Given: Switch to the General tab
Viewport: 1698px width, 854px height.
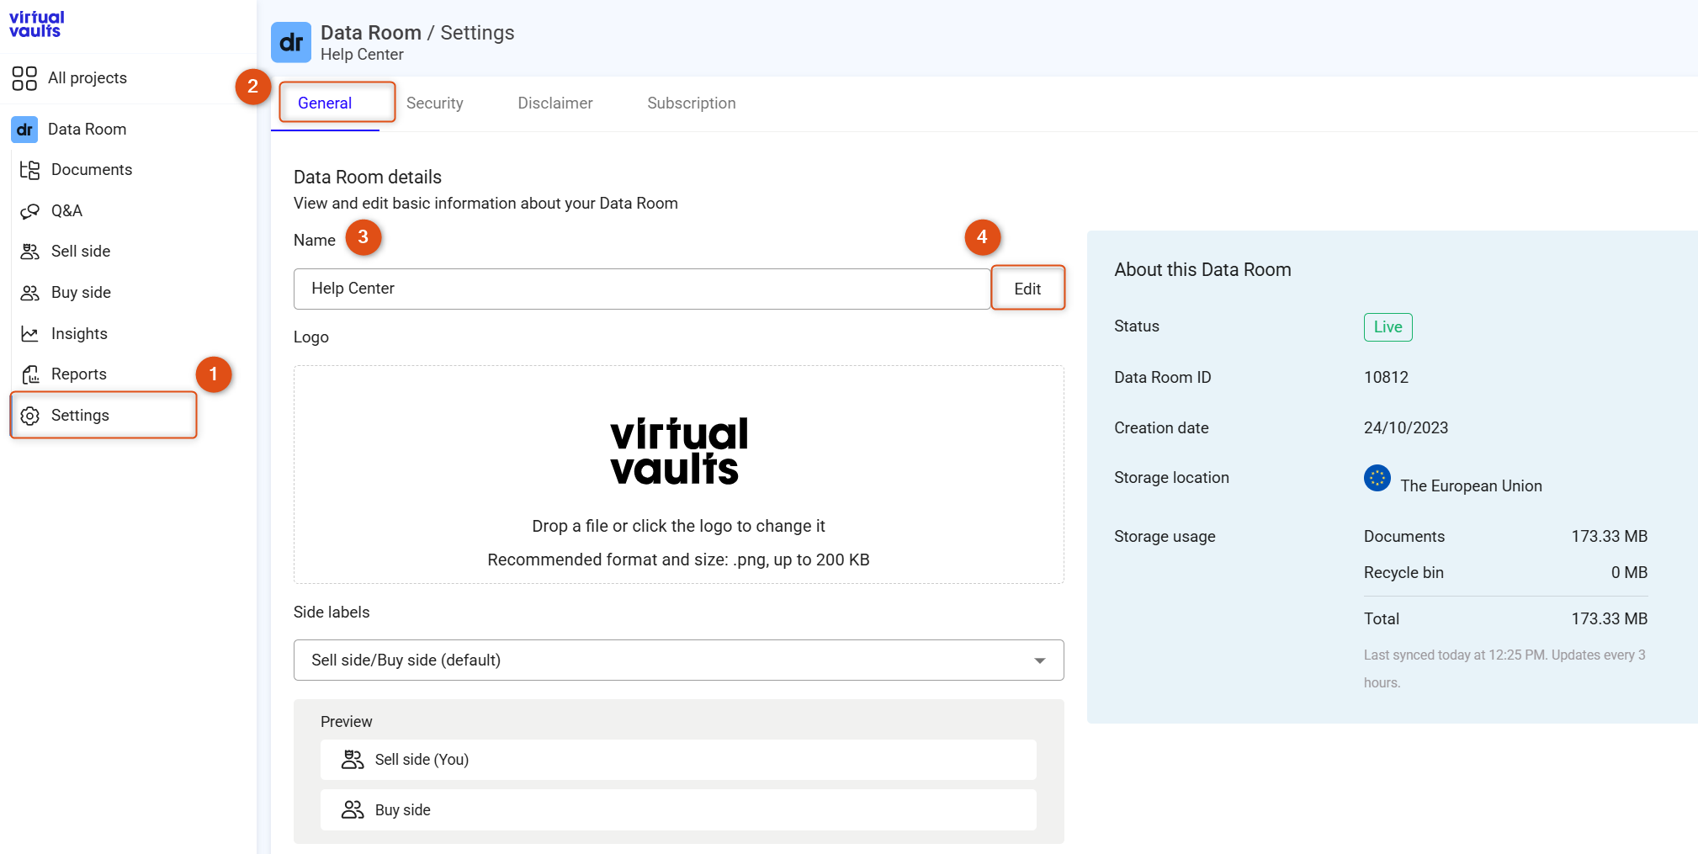Looking at the screenshot, I should tap(325, 103).
